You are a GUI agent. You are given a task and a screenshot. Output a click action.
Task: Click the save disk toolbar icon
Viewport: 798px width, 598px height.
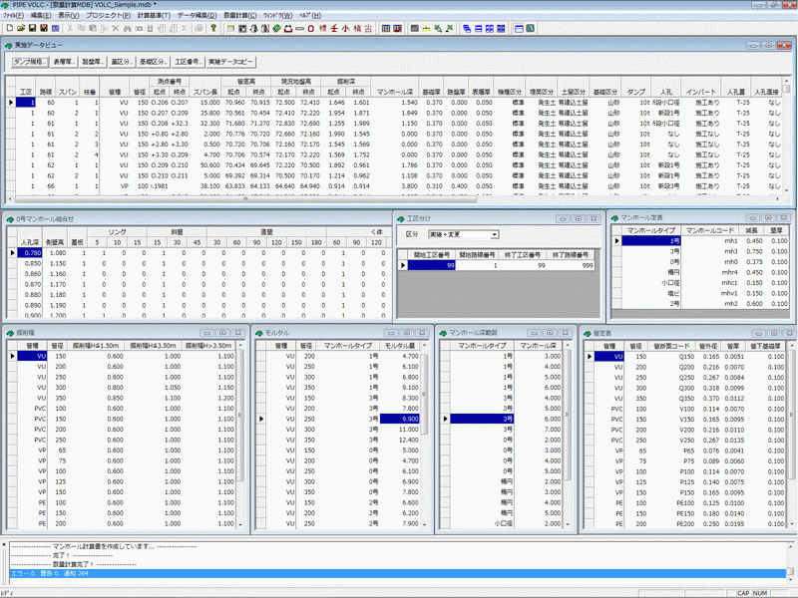[x=32, y=28]
